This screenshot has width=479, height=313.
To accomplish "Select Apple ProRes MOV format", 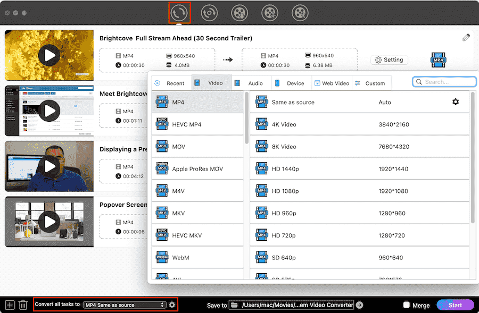I will [x=197, y=168].
